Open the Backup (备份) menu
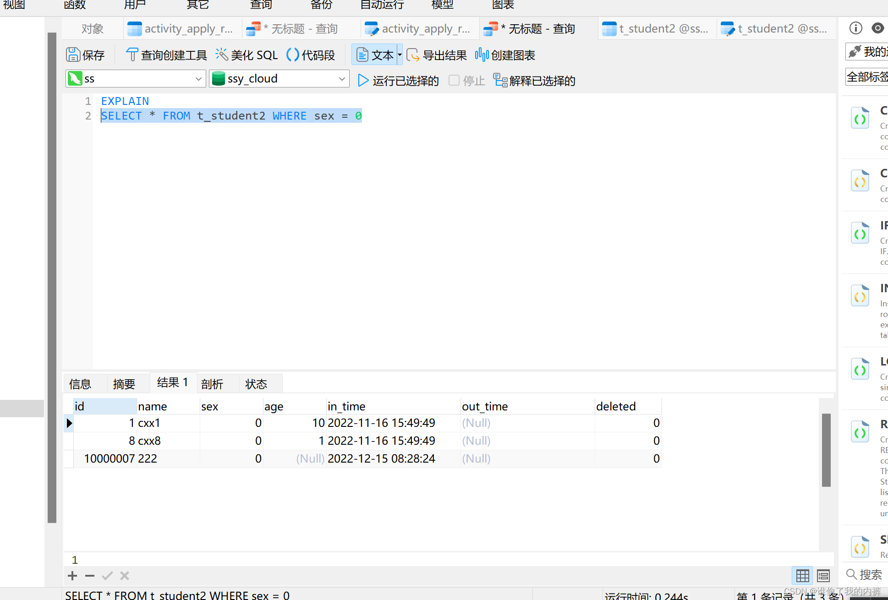 [321, 5]
